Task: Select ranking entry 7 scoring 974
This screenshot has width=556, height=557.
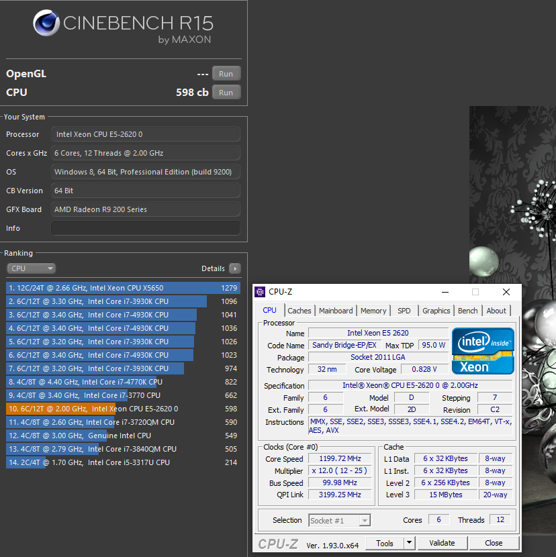Action: tap(123, 368)
